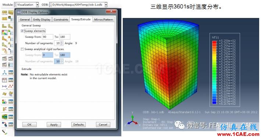The image size is (261, 137).
Task: Click the Sweep from angle field
Action: point(48,37)
